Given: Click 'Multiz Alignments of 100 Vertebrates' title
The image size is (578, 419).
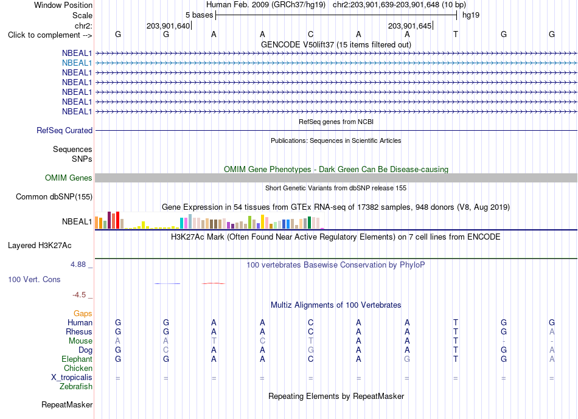Looking at the screenshot, I should [336, 305].
